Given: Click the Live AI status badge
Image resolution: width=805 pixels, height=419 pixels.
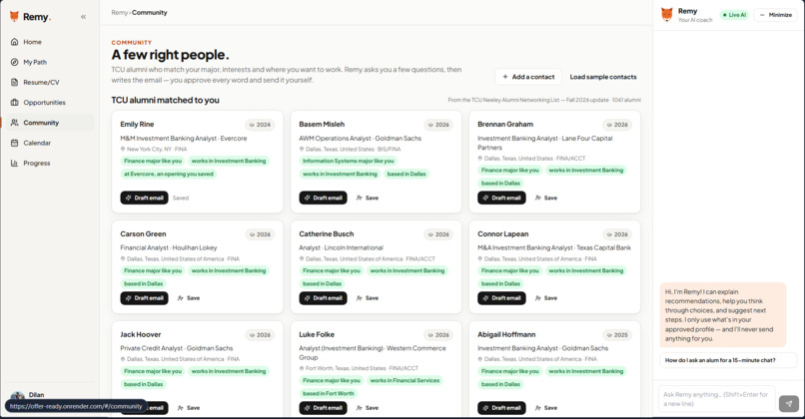Looking at the screenshot, I should 734,15.
